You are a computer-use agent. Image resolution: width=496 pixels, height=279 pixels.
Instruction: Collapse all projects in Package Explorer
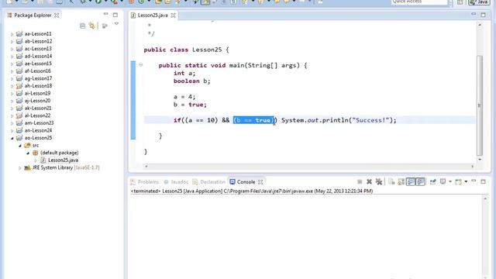pos(83,26)
